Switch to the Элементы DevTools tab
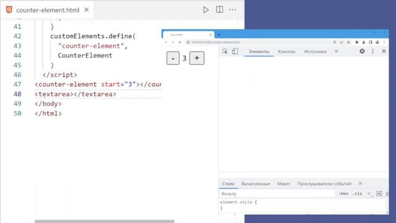 click(x=259, y=51)
